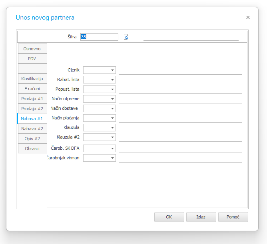
Task: Select the Klasifikacija tab
Action: click(x=32, y=79)
